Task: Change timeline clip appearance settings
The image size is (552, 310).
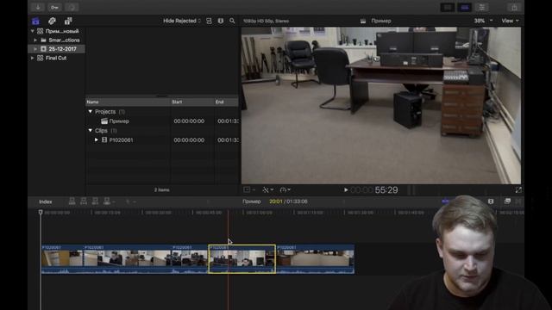Action: pyautogui.click(x=491, y=201)
